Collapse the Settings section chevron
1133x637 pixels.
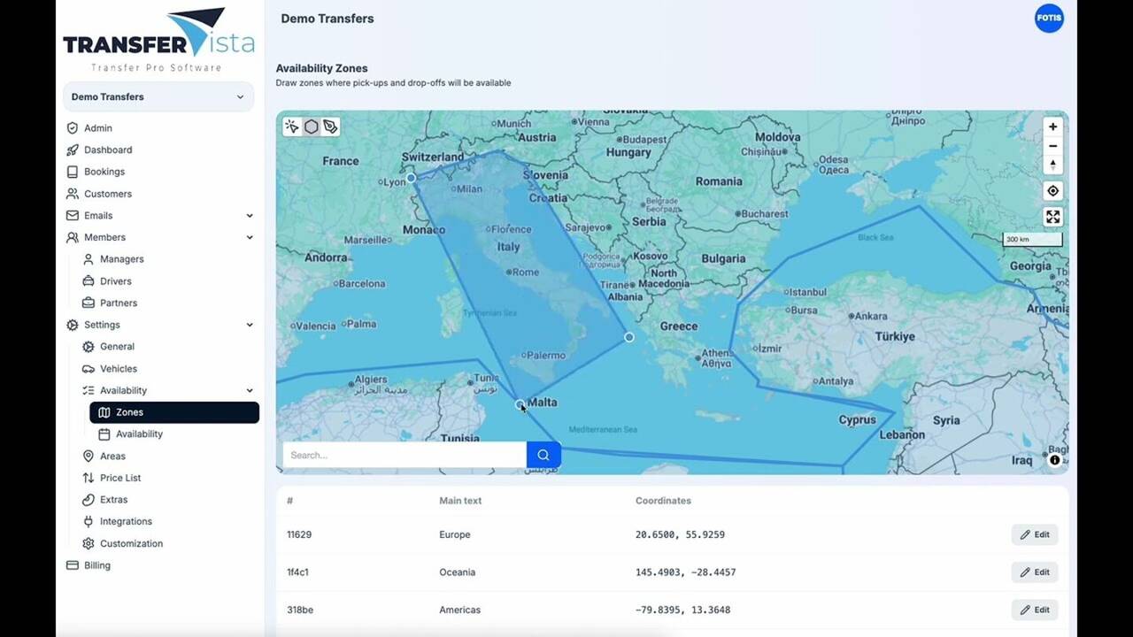[x=250, y=325]
